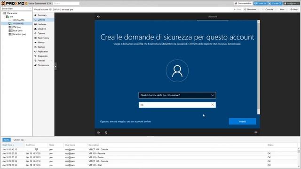Expand the Firewall submenu arrow

[51, 61]
